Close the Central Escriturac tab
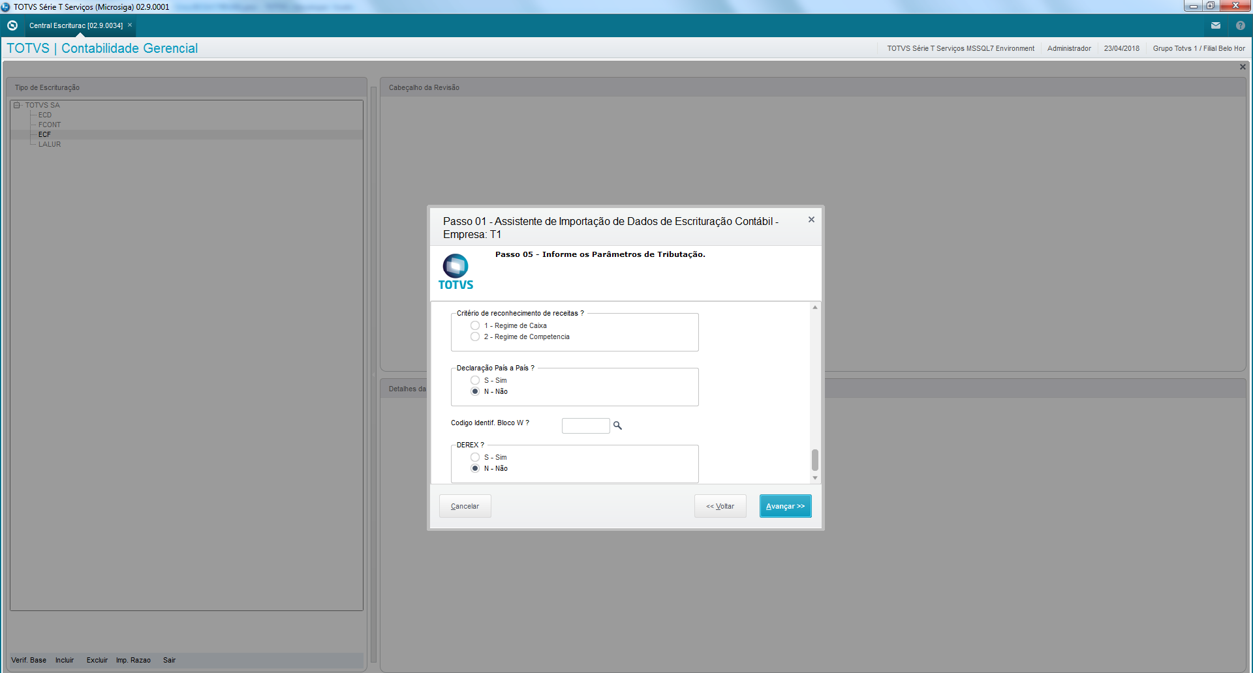This screenshot has width=1253, height=673. tap(130, 25)
